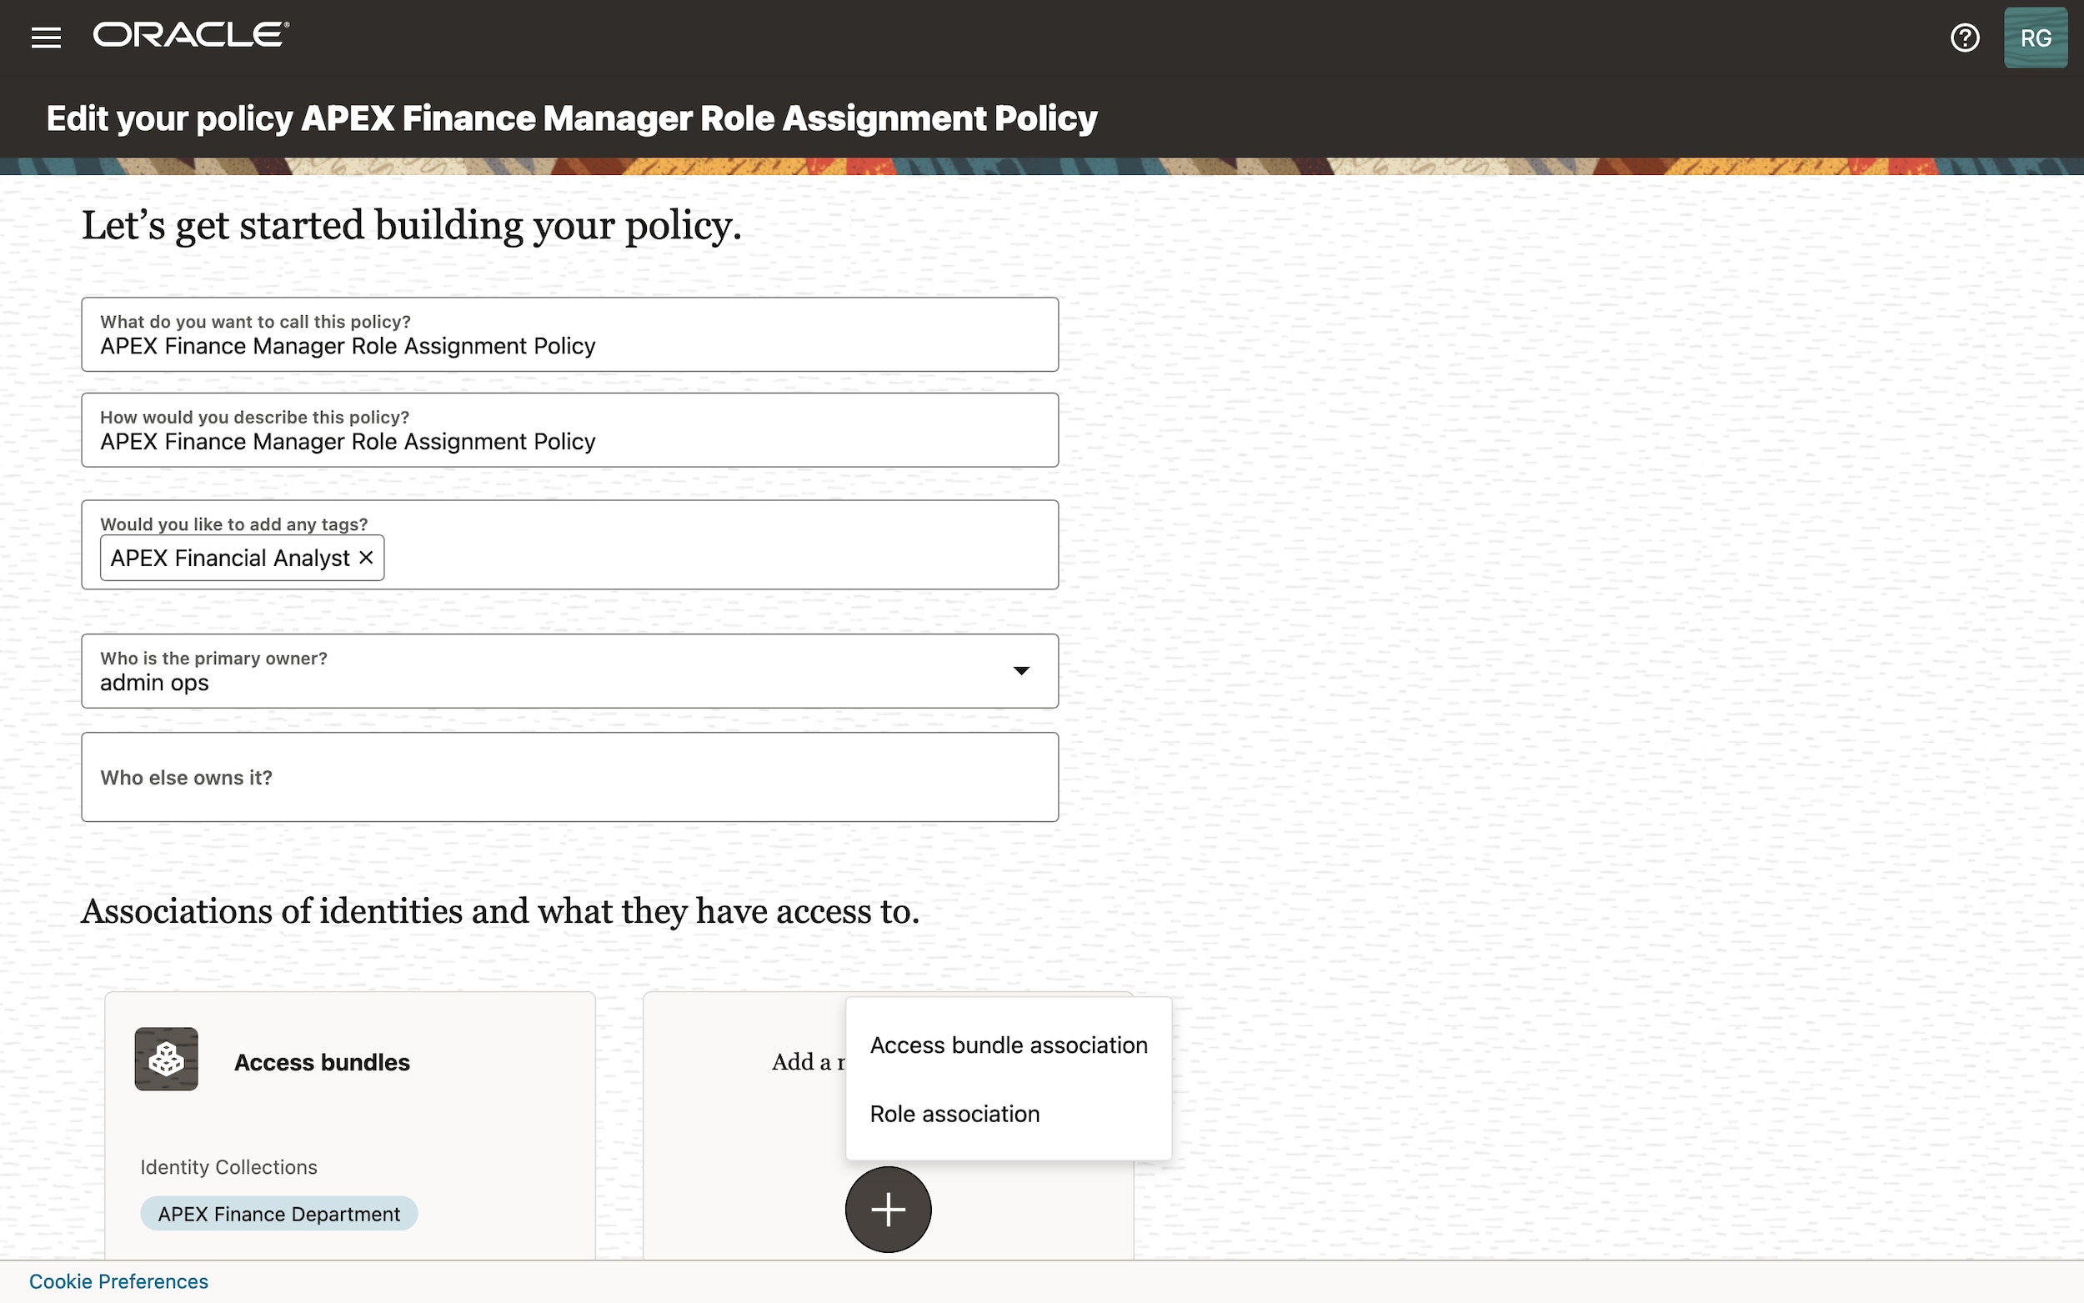
Task: Remove the APEX Financial Analyst tag
Action: tap(364, 558)
